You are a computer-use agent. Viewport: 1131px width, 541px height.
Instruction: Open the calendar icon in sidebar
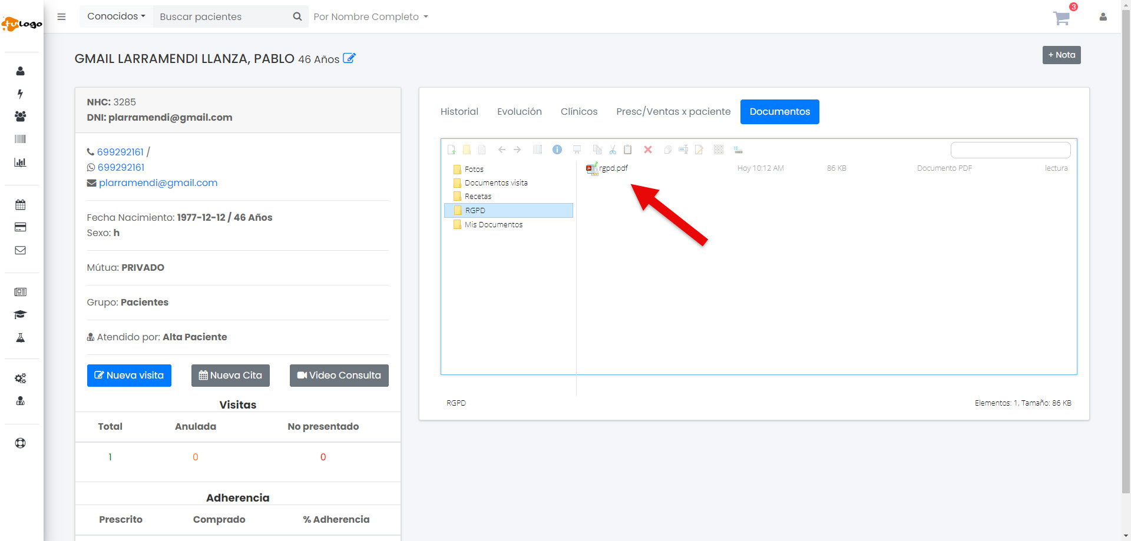pyautogui.click(x=20, y=205)
